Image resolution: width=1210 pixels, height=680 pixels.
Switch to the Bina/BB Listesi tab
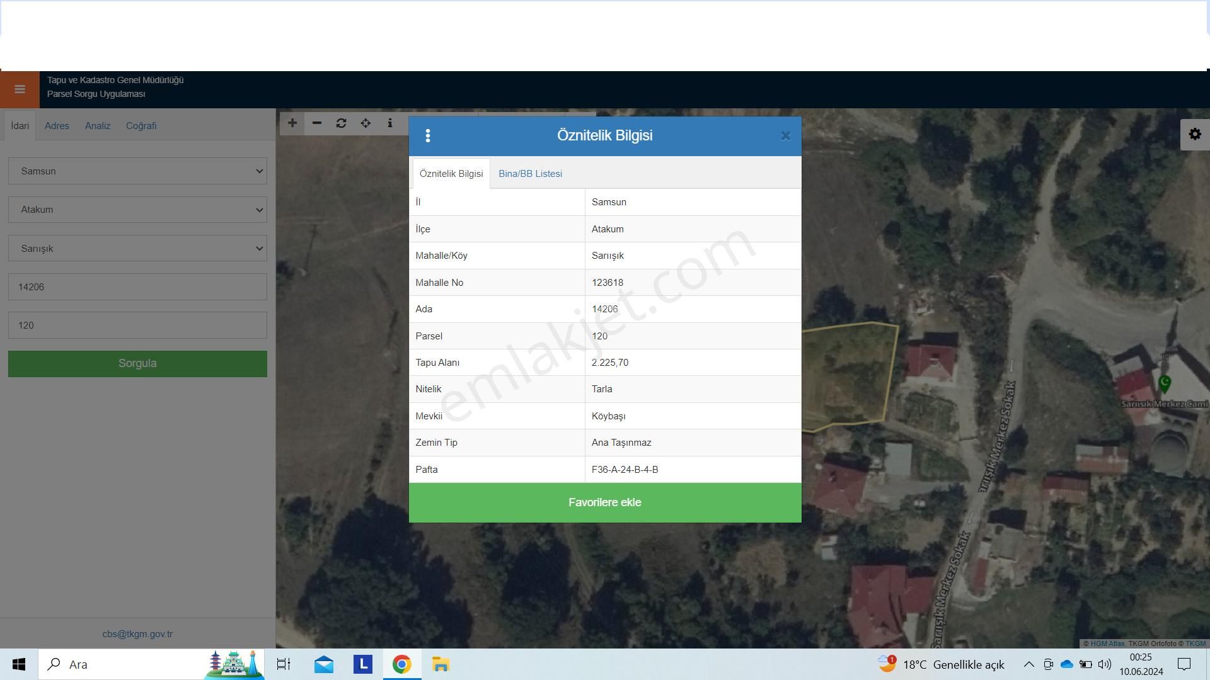pyautogui.click(x=530, y=174)
